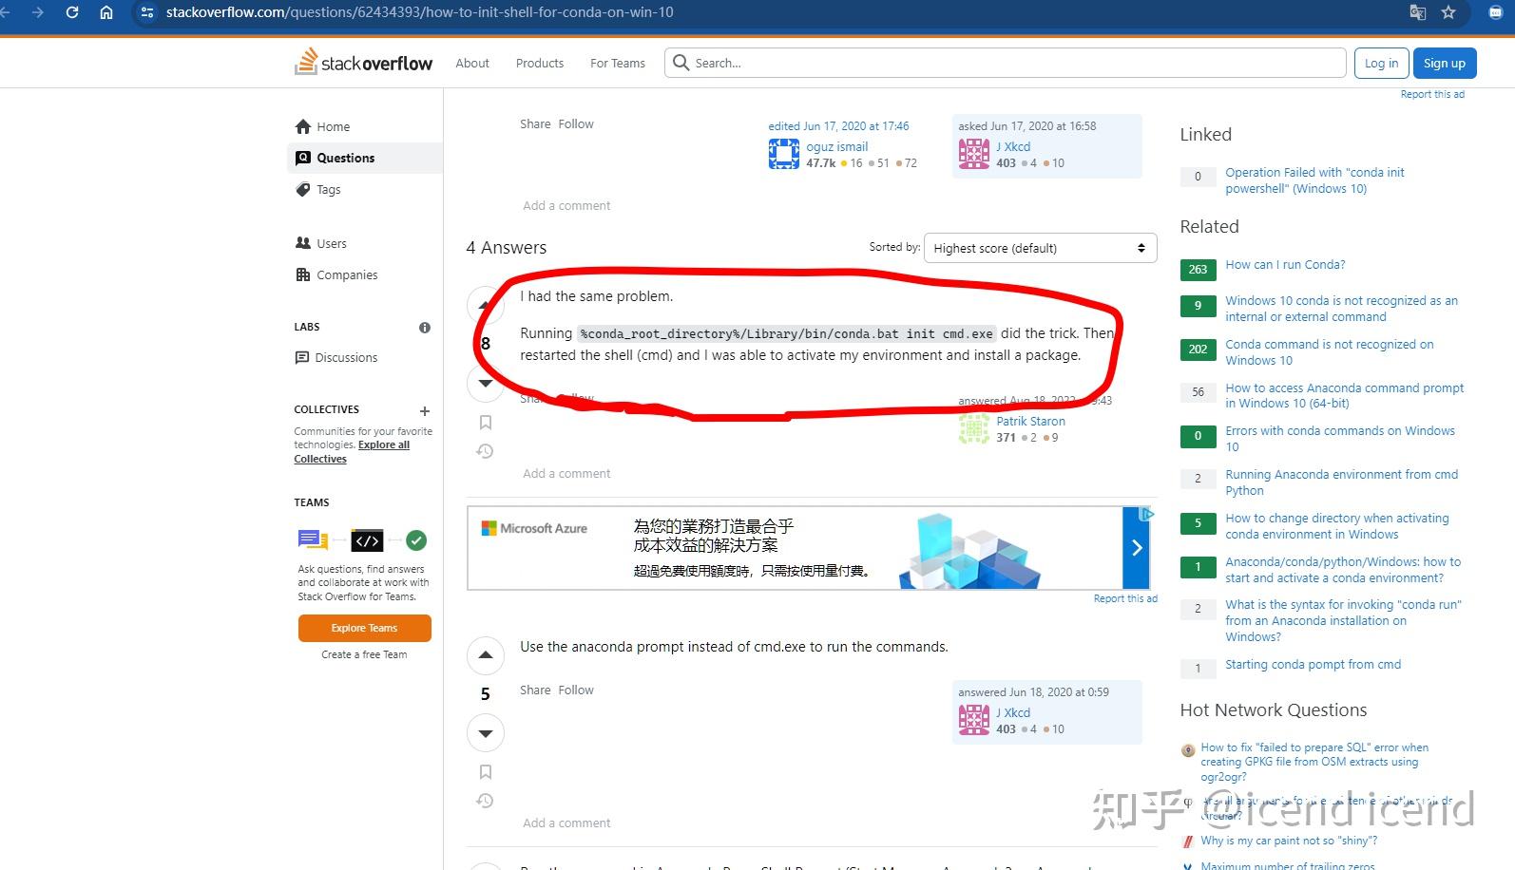Screen dimensions: 1515x870
Task: Bookmark the answer scored 8
Action: click(486, 422)
